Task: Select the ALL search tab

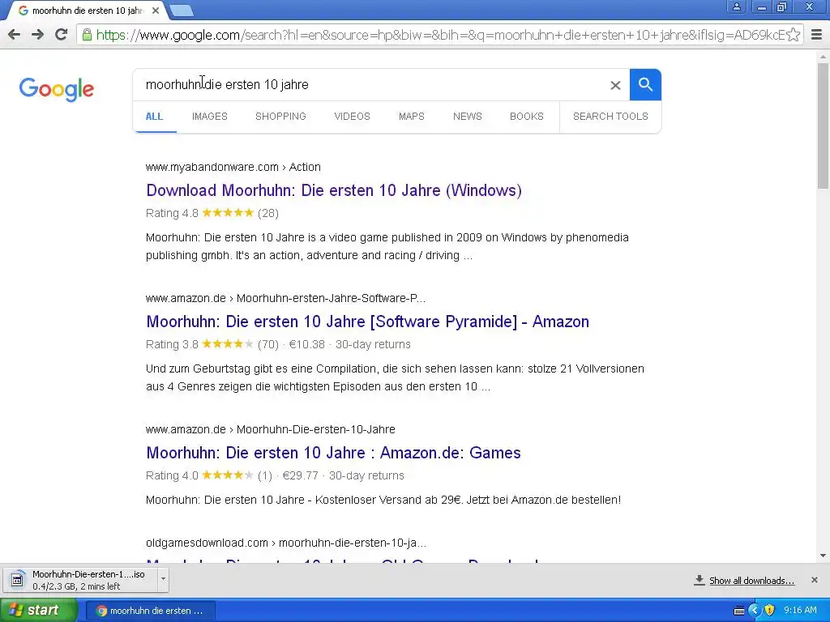Action: tap(154, 117)
